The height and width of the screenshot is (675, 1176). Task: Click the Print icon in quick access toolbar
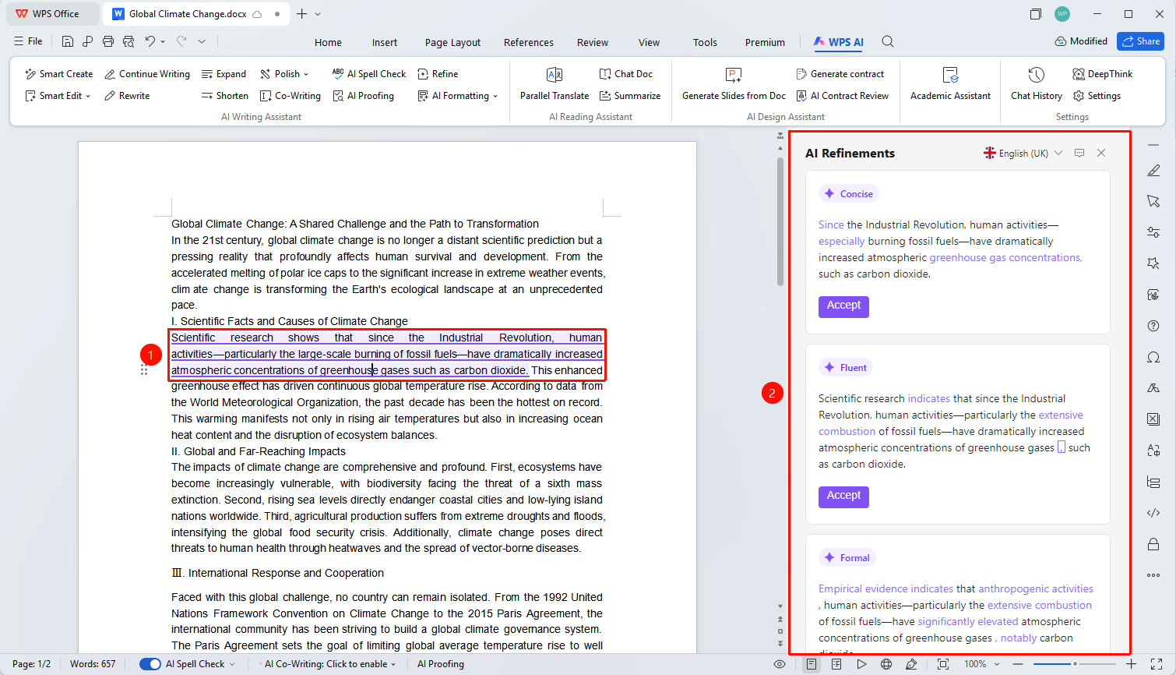(x=108, y=41)
